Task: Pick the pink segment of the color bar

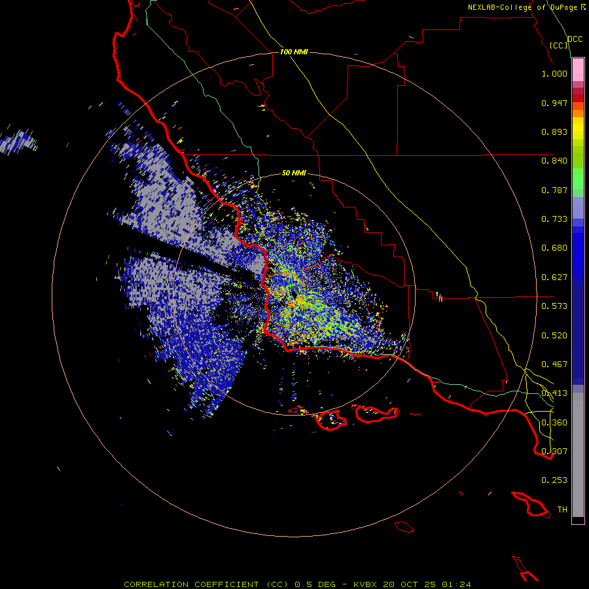Action: 578,70
